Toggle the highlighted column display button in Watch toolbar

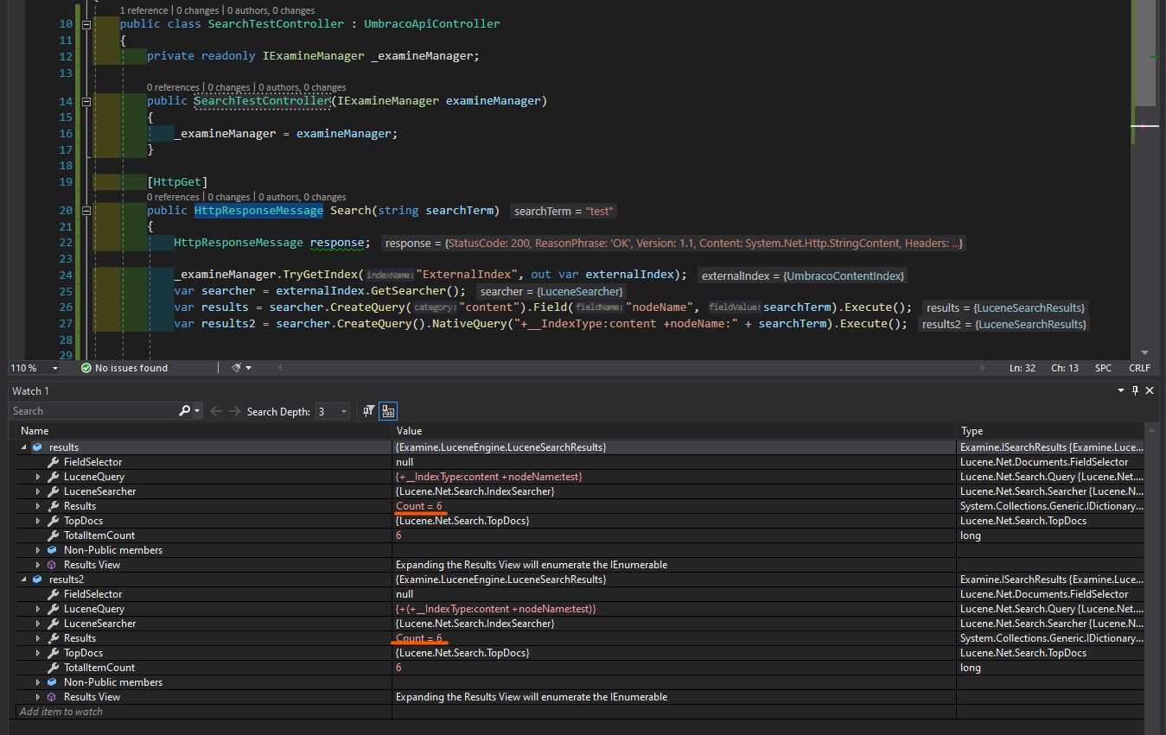tap(388, 411)
